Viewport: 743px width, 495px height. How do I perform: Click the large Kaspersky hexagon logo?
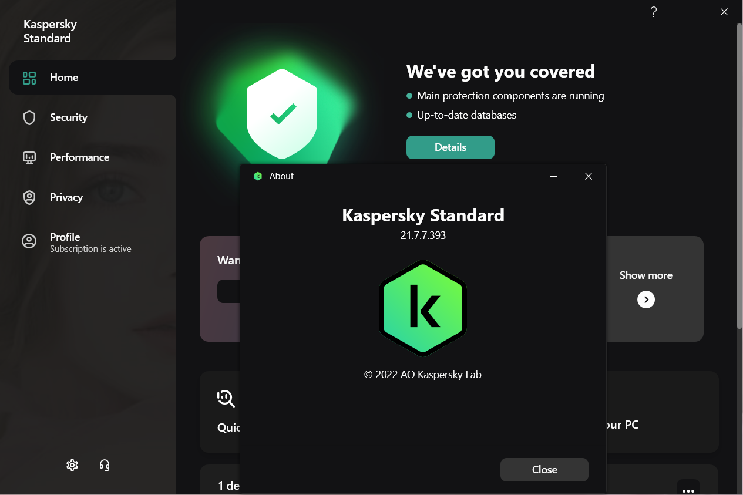tap(423, 308)
